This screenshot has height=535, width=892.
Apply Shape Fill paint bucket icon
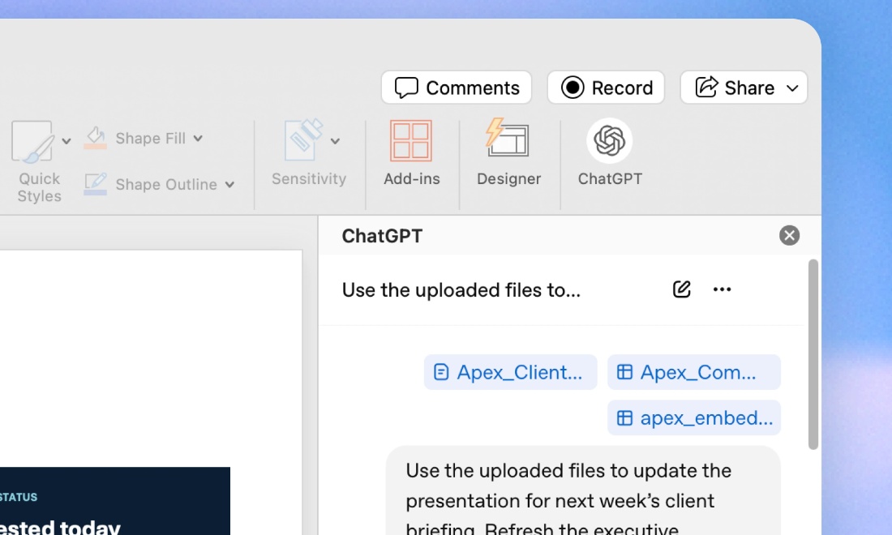click(96, 138)
